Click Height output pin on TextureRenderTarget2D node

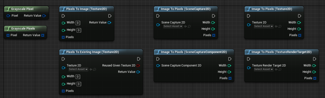pos(314,72)
